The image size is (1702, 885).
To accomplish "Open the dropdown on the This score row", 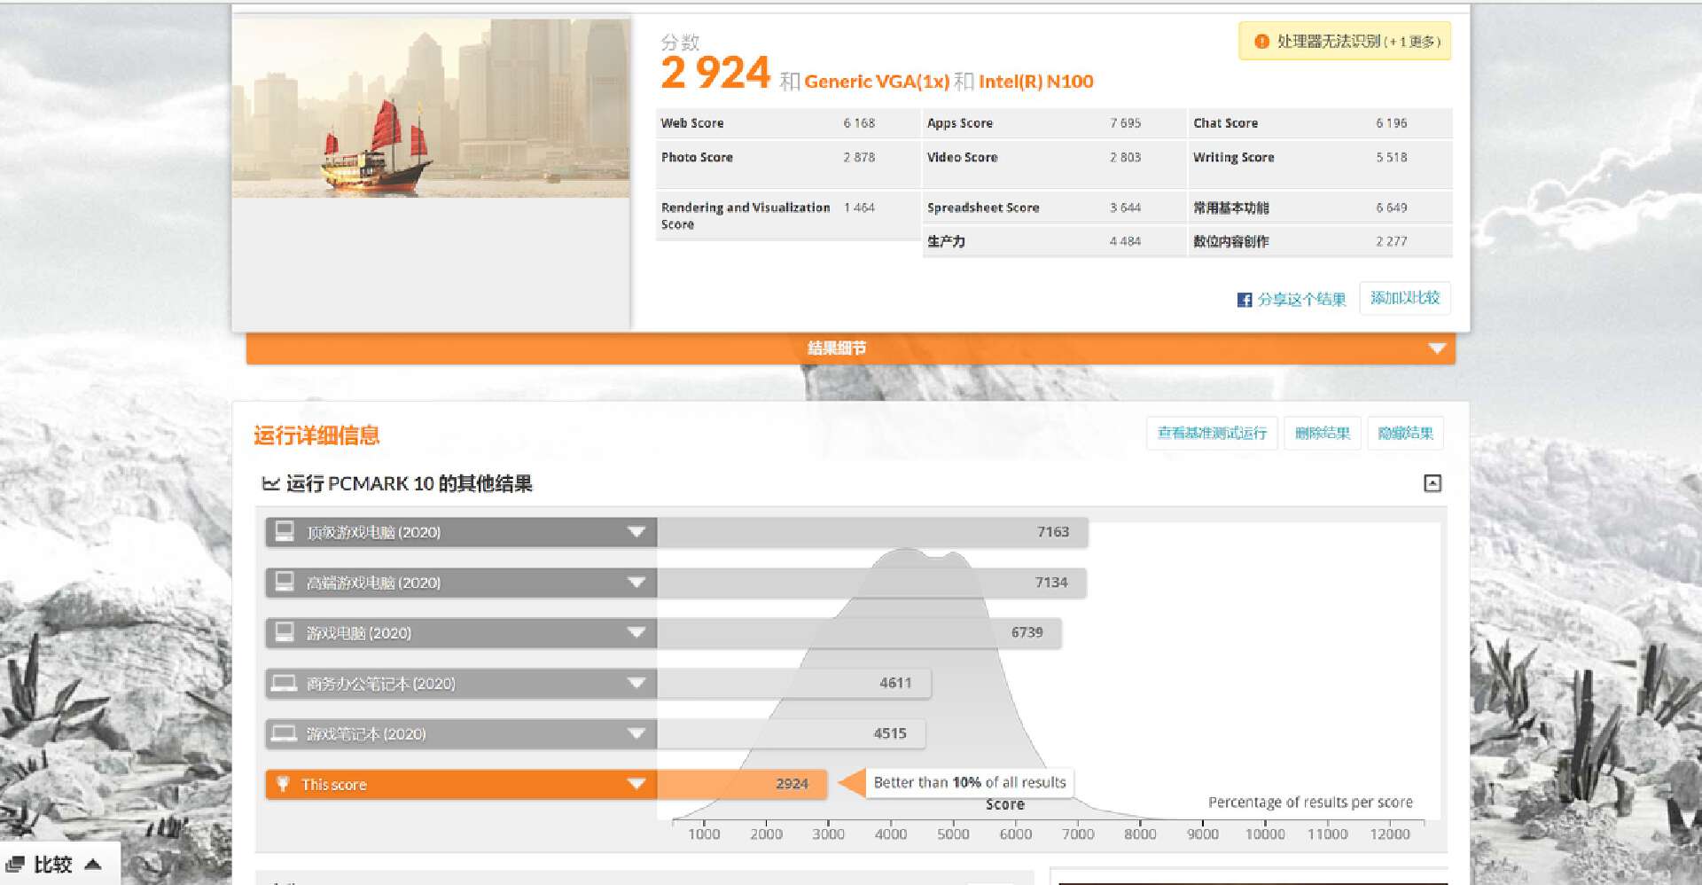I will [635, 784].
